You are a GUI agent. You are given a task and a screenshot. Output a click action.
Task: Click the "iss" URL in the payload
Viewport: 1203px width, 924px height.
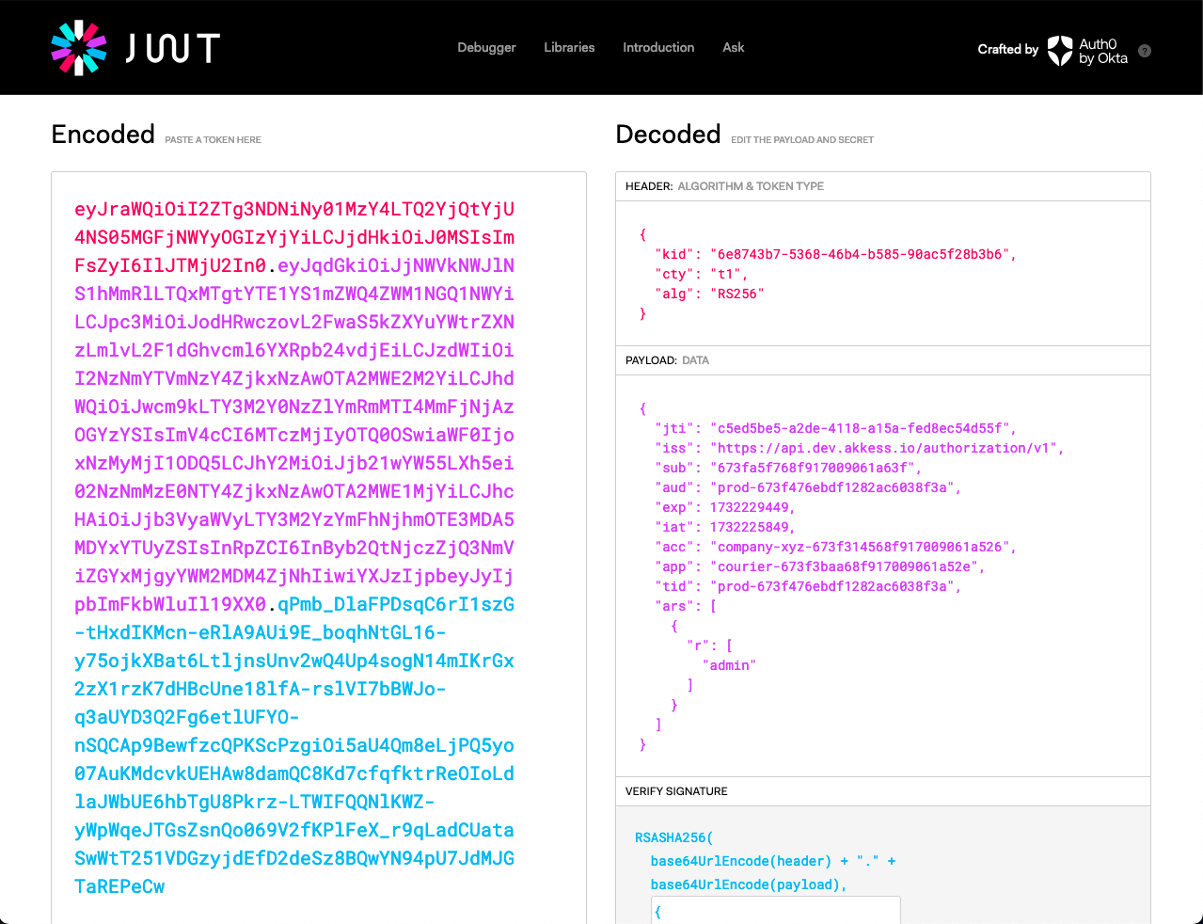click(x=884, y=448)
